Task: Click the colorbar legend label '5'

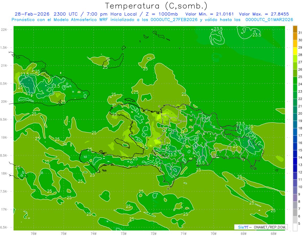Action: click(x=299, y=224)
